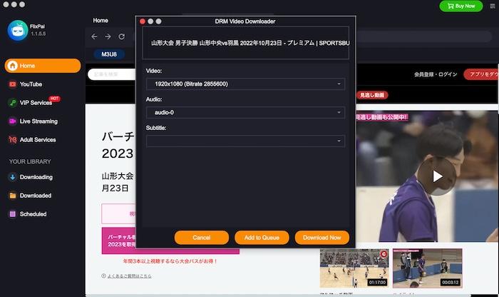
Task: Click the Live Streaming camera icon
Action: pyautogui.click(x=12, y=121)
